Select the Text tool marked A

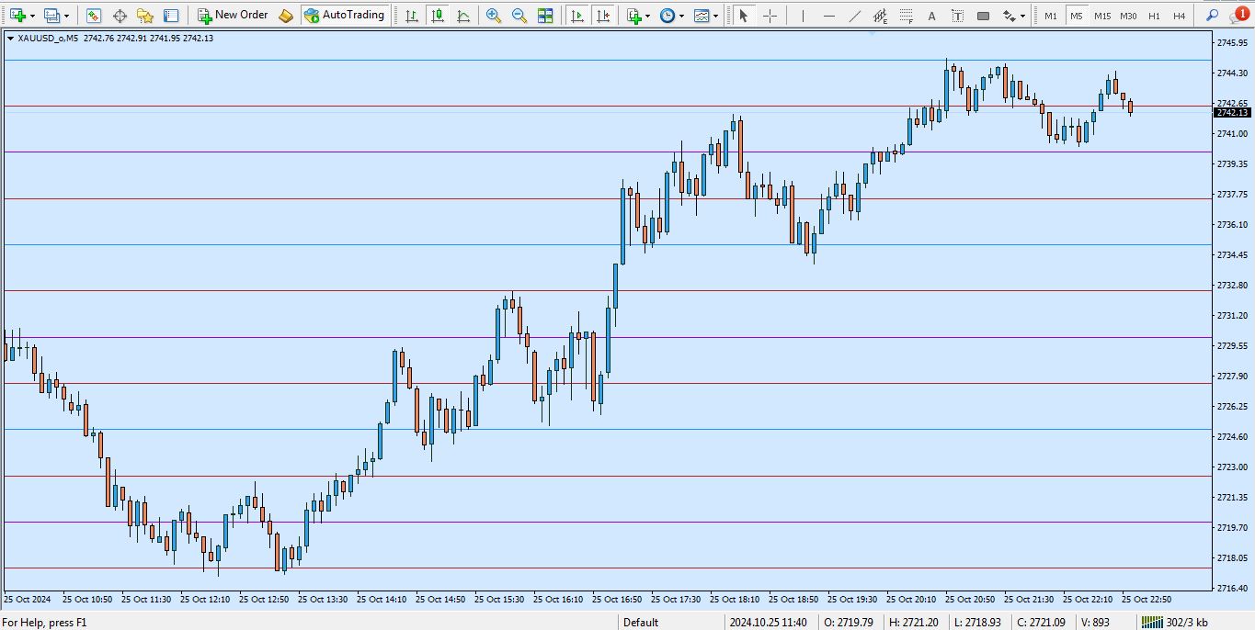click(x=932, y=16)
